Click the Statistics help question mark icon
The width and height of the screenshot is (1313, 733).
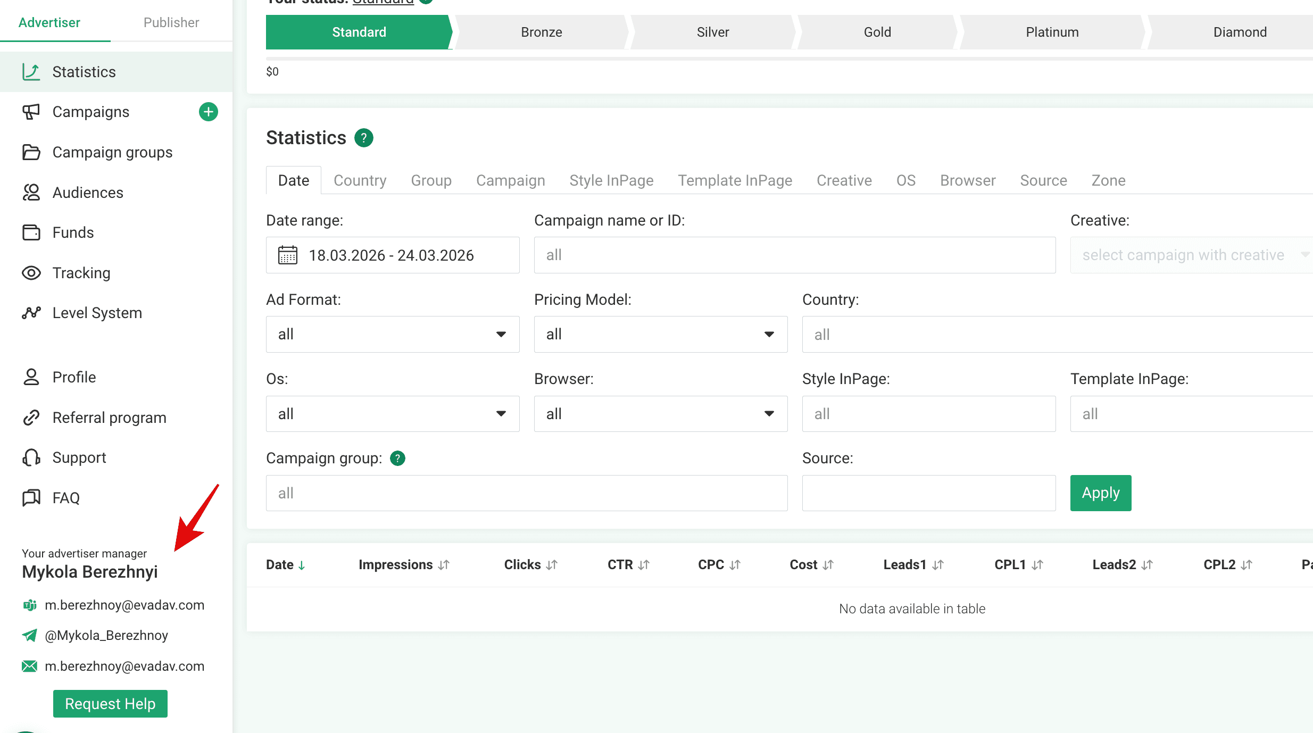pyautogui.click(x=364, y=138)
